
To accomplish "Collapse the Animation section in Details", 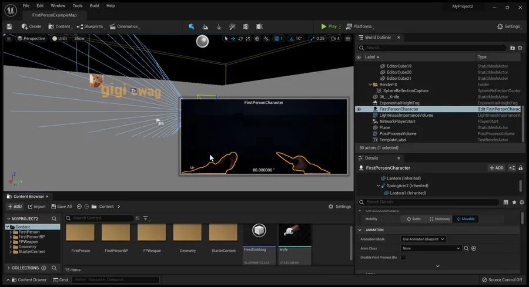I will click(361, 230).
